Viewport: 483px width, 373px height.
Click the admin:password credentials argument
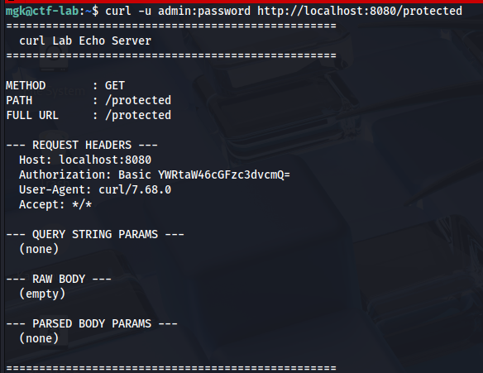(x=204, y=11)
